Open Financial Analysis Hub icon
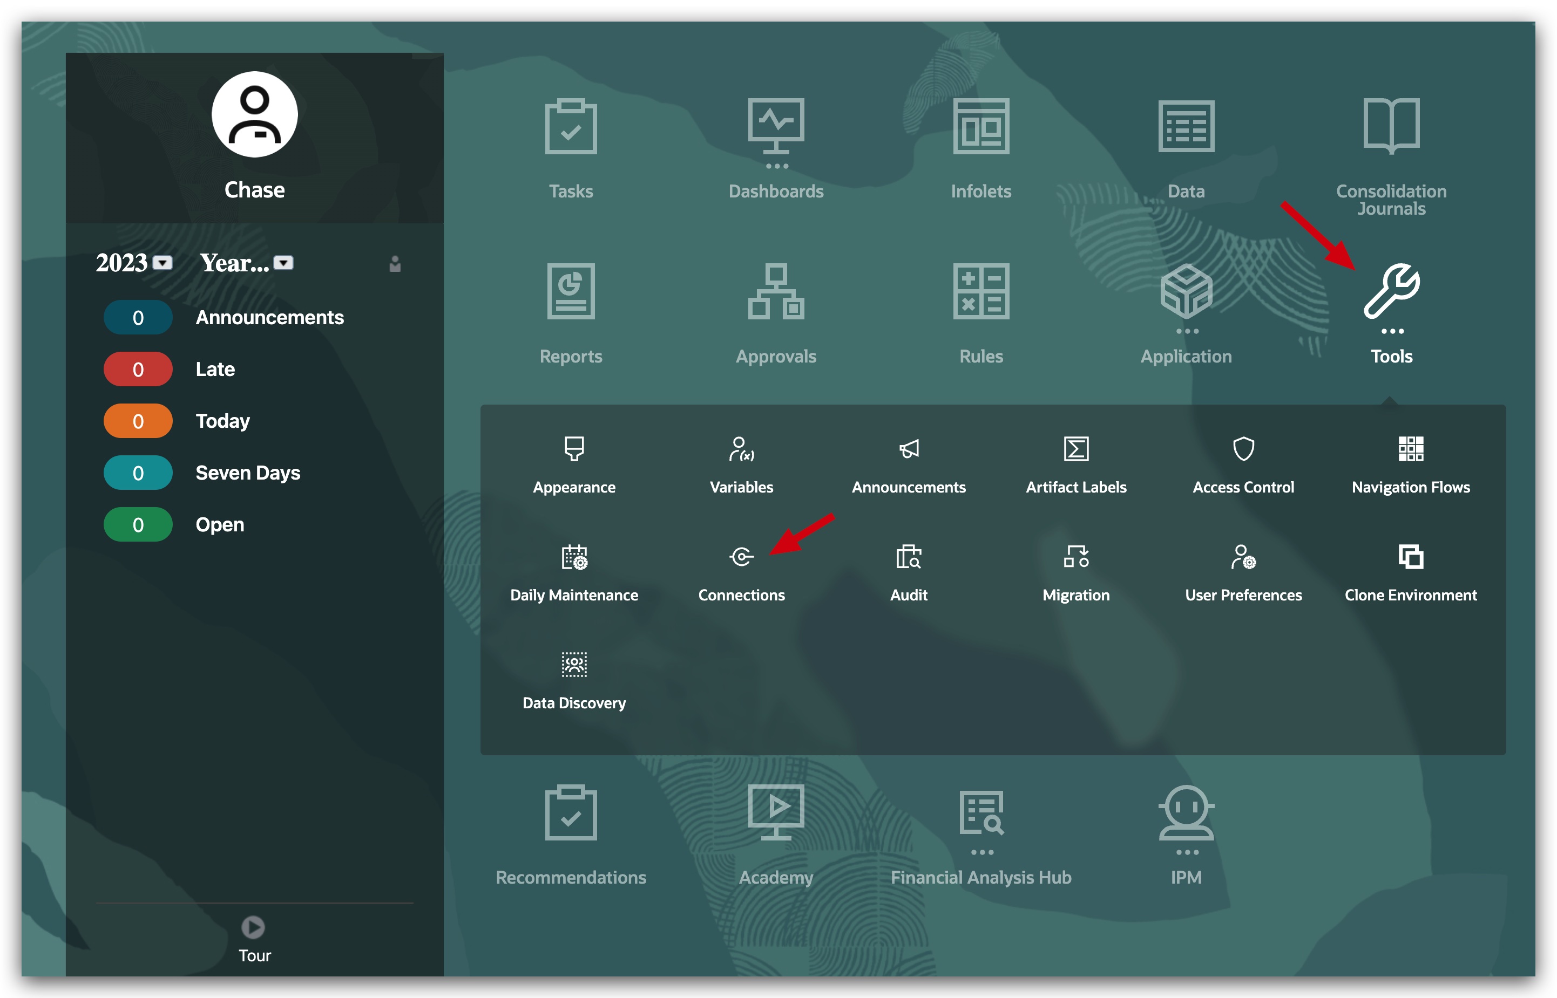 click(981, 812)
